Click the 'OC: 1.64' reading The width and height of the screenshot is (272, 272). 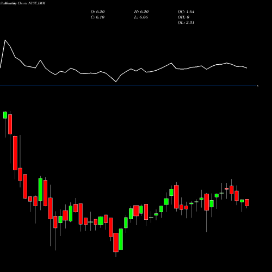point(186,11)
